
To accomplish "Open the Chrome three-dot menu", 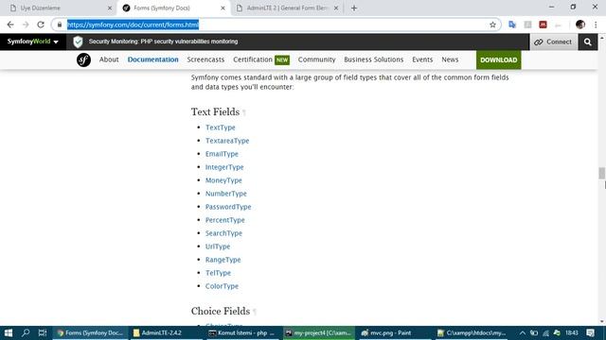I will [596, 25].
